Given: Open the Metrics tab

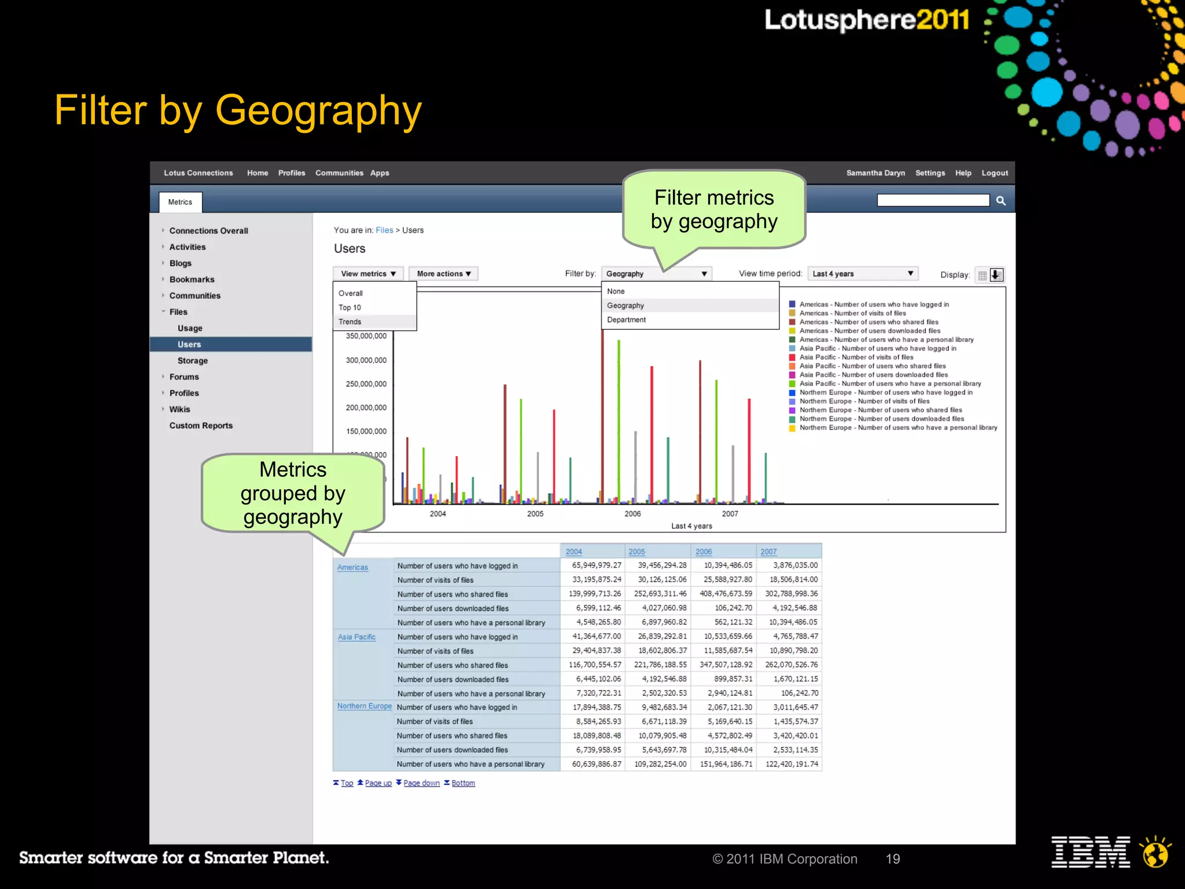Looking at the screenshot, I should click(x=180, y=202).
